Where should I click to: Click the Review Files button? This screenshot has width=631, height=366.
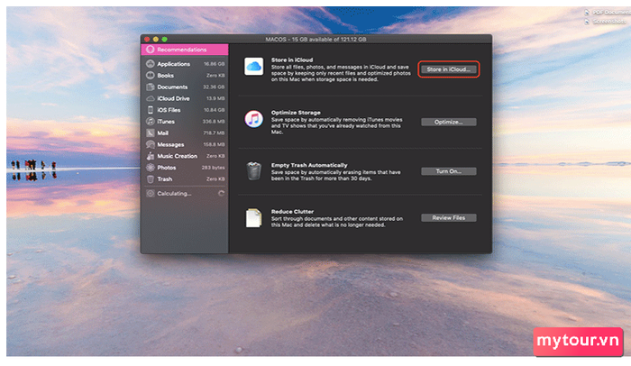pyautogui.click(x=448, y=218)
